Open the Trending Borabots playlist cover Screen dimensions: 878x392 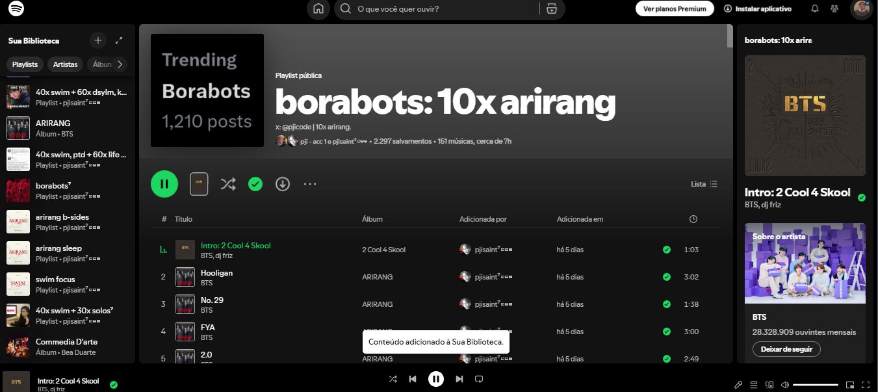(207, 90)
